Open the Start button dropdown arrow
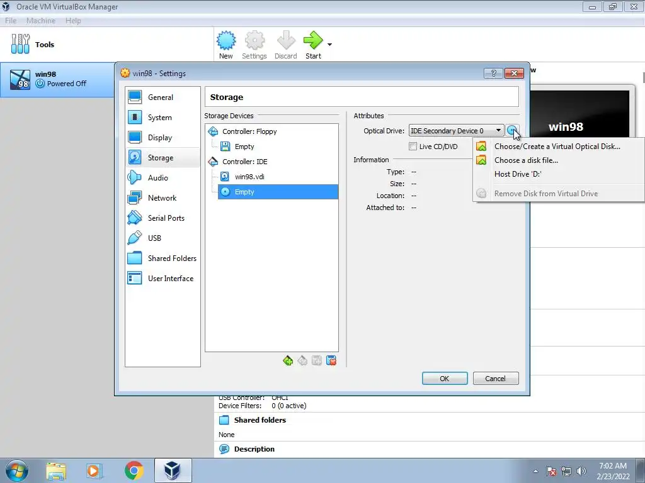 pos(329,45)
